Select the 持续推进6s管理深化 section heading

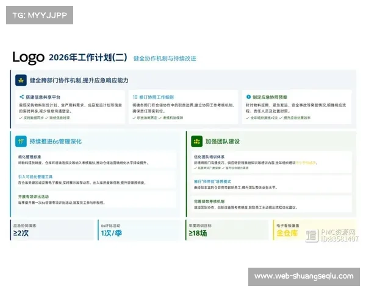pyautogui.click(x=56, y=141)
